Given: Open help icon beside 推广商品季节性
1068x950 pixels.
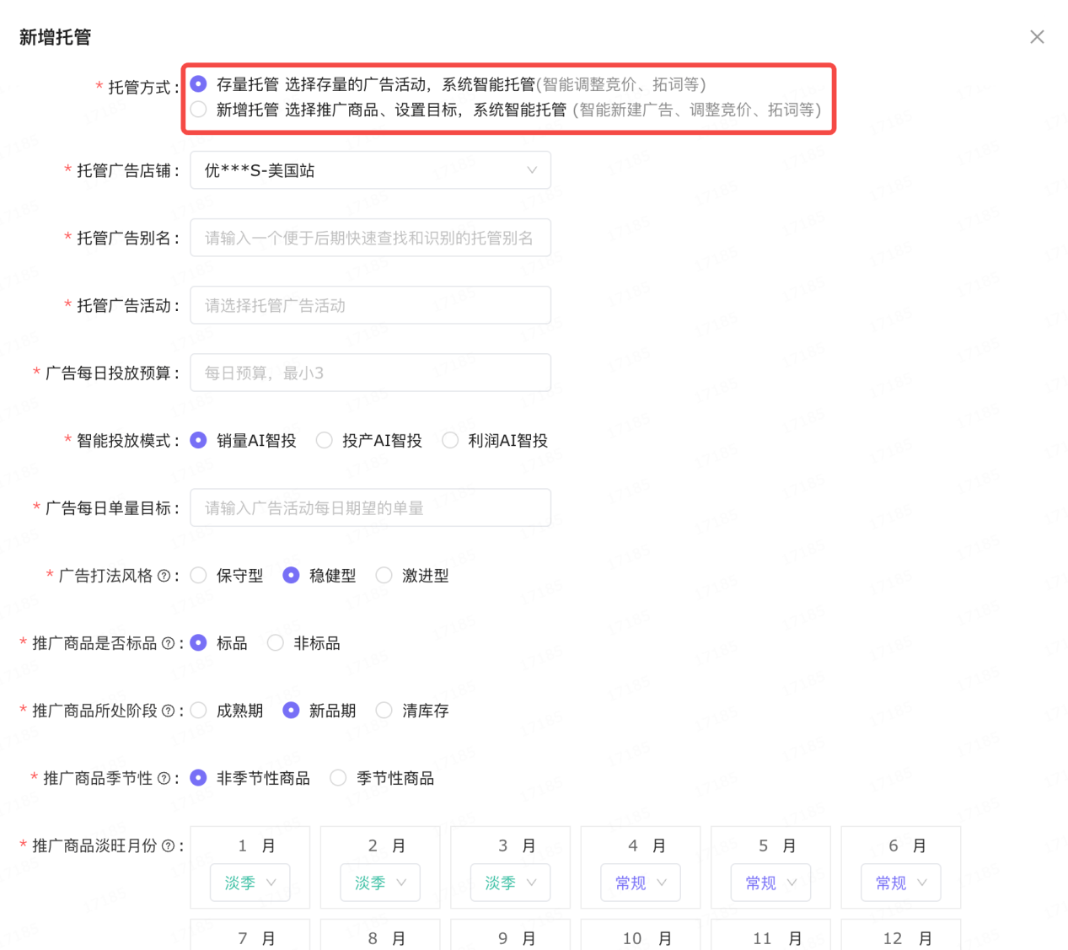Looking at the screenshot, I should tap(164, 778).
